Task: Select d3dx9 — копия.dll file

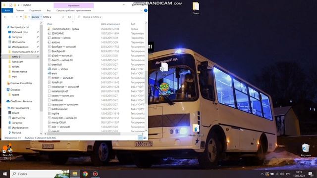Action: click(x=62, y=56)
